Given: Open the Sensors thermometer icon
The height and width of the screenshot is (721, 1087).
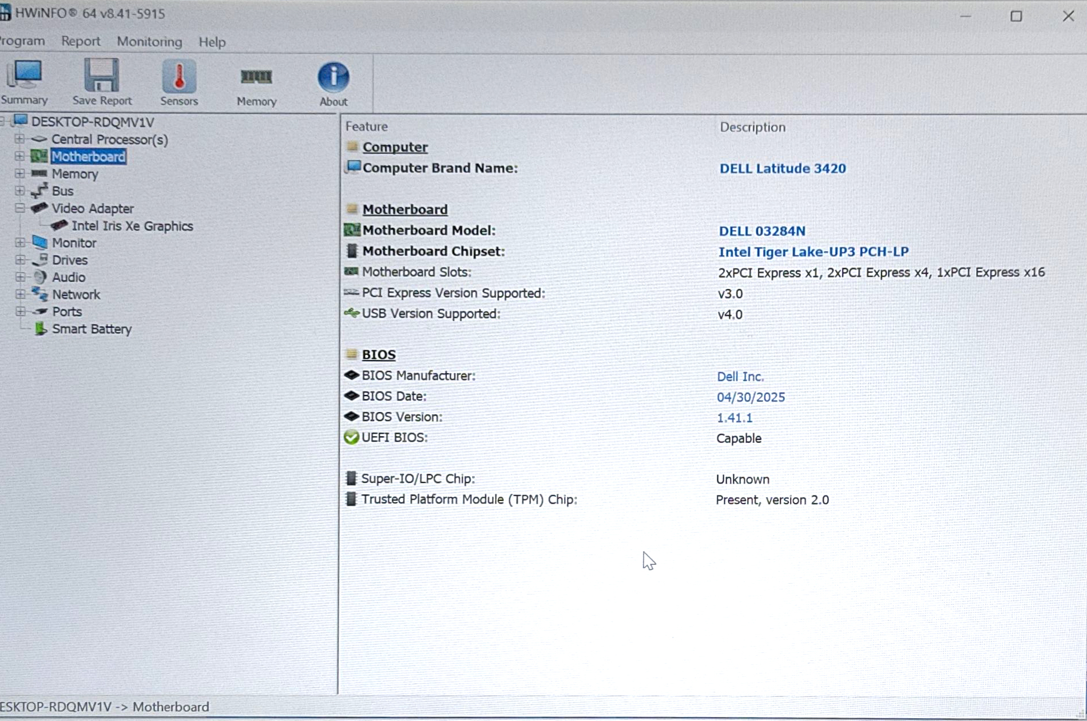Looking at the screenshot, I should tap(179, 76).
